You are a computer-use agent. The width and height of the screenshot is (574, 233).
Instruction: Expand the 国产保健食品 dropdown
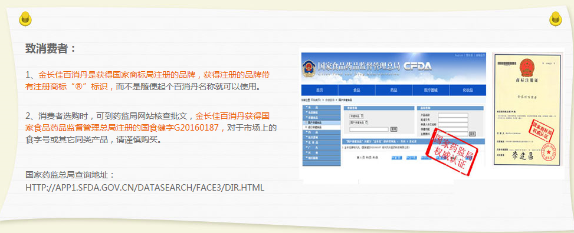click(x=359, y=122)
